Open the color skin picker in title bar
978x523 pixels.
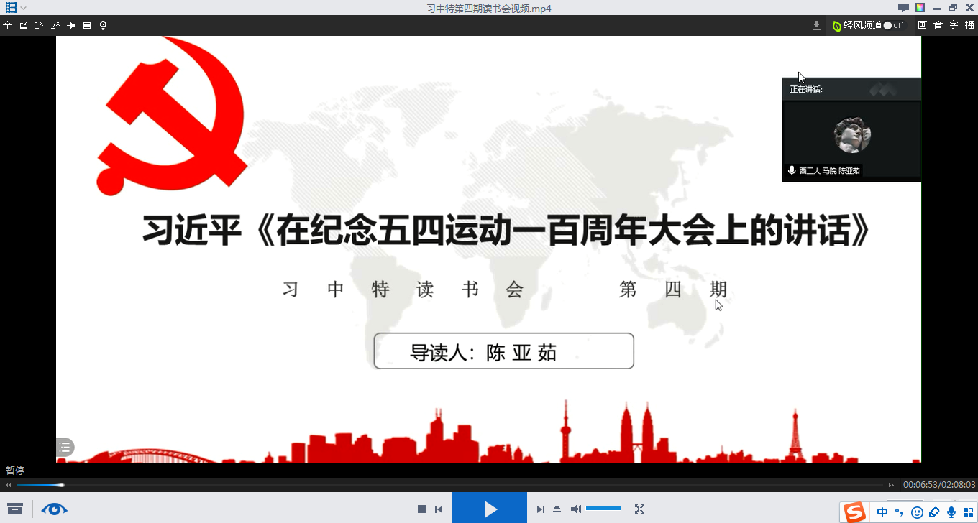click(x=920, y=8)
